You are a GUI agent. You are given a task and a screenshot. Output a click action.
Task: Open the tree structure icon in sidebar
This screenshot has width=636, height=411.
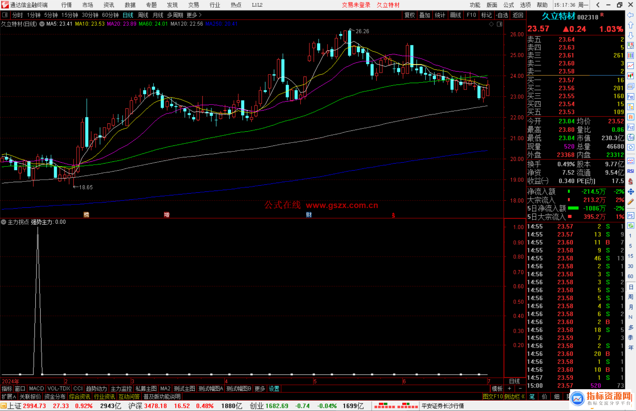point(630,107)
